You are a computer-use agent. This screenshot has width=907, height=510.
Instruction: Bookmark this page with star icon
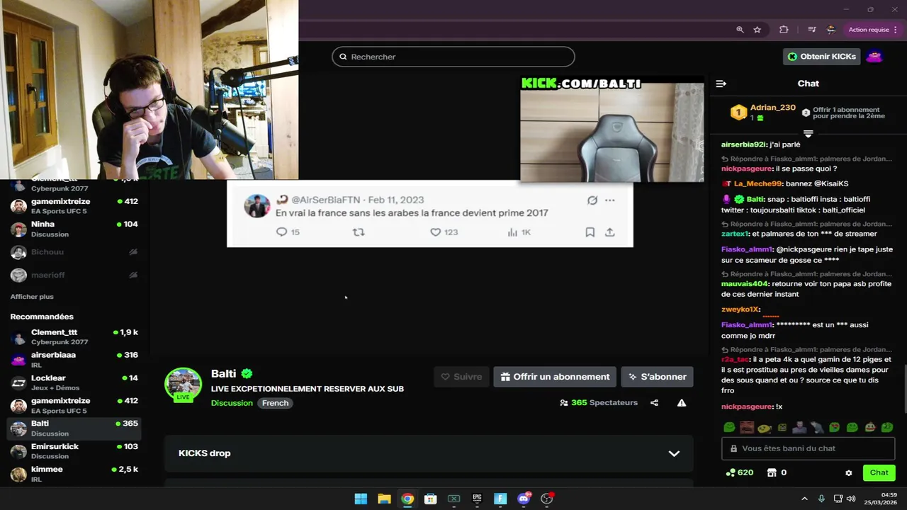pos(757,30)
